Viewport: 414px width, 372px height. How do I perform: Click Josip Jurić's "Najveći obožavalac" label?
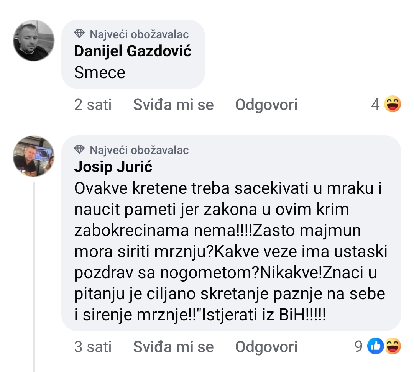[139, 150]
